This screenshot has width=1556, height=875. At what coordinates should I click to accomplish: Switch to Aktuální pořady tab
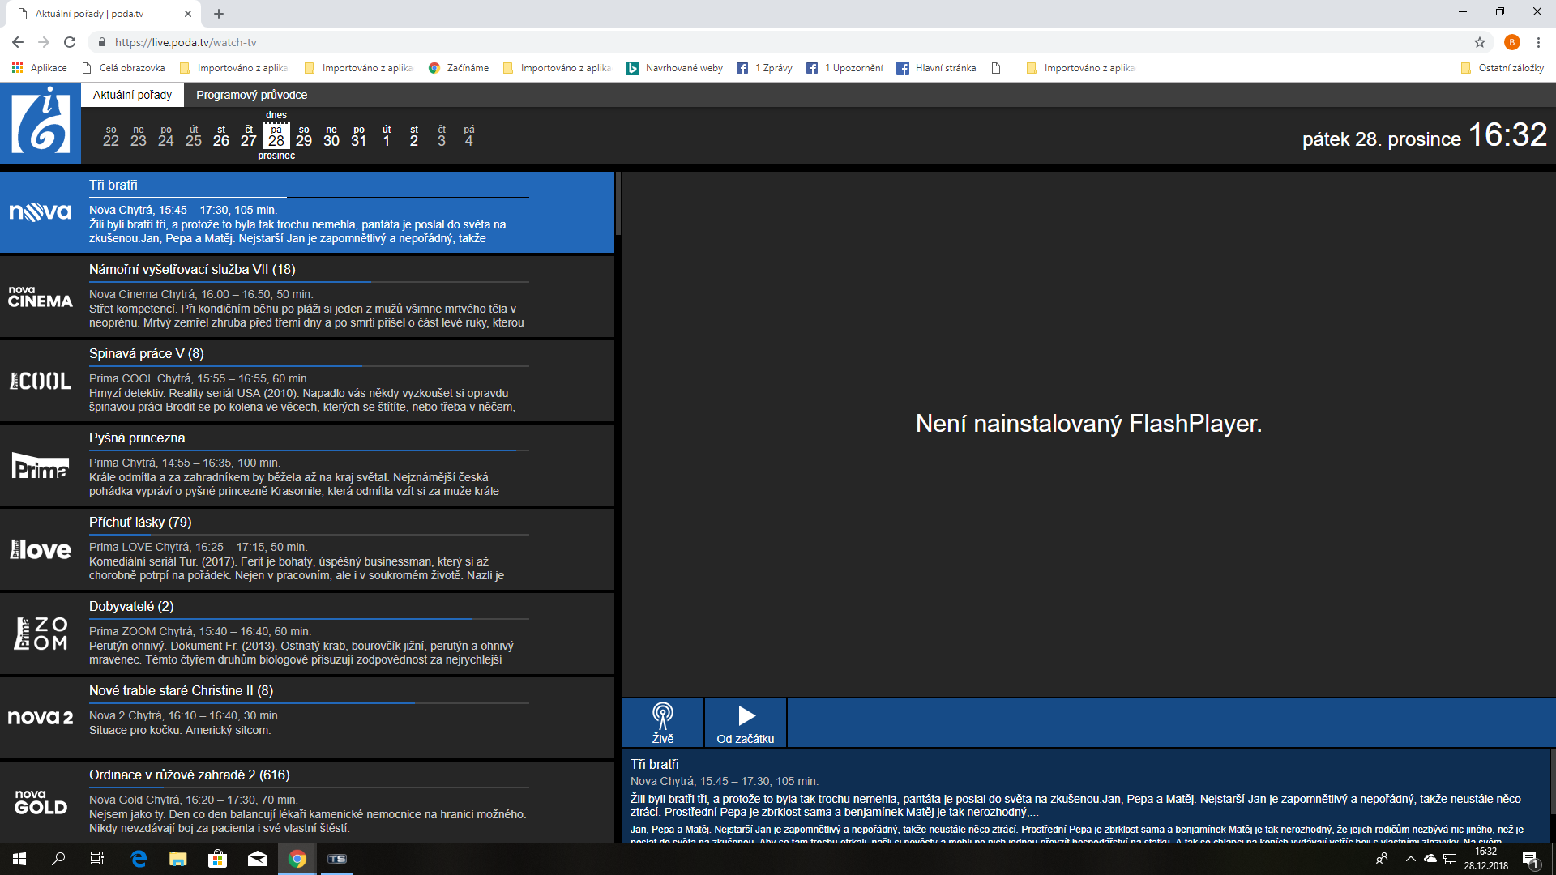132,95
